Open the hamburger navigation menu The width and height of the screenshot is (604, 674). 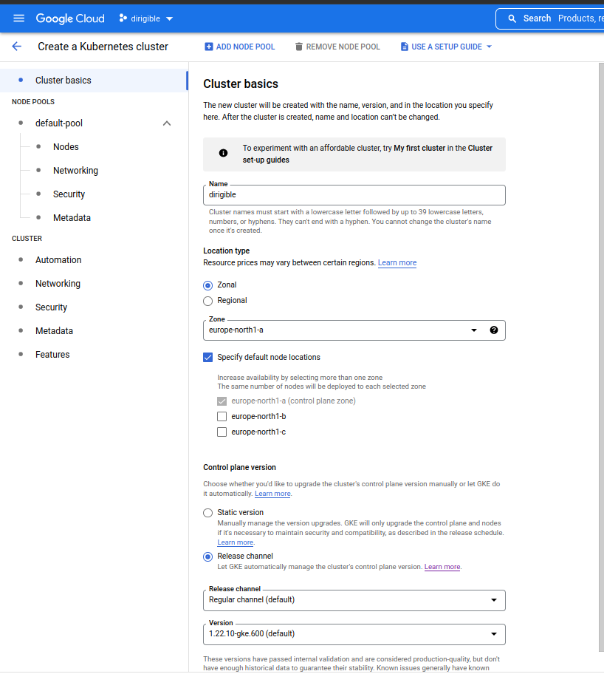(x=19, y=18)
